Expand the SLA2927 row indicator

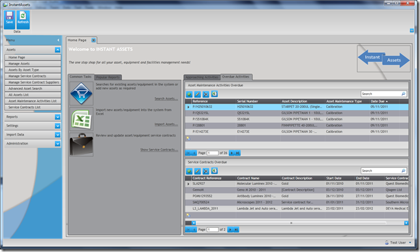[x=188, y=184]
